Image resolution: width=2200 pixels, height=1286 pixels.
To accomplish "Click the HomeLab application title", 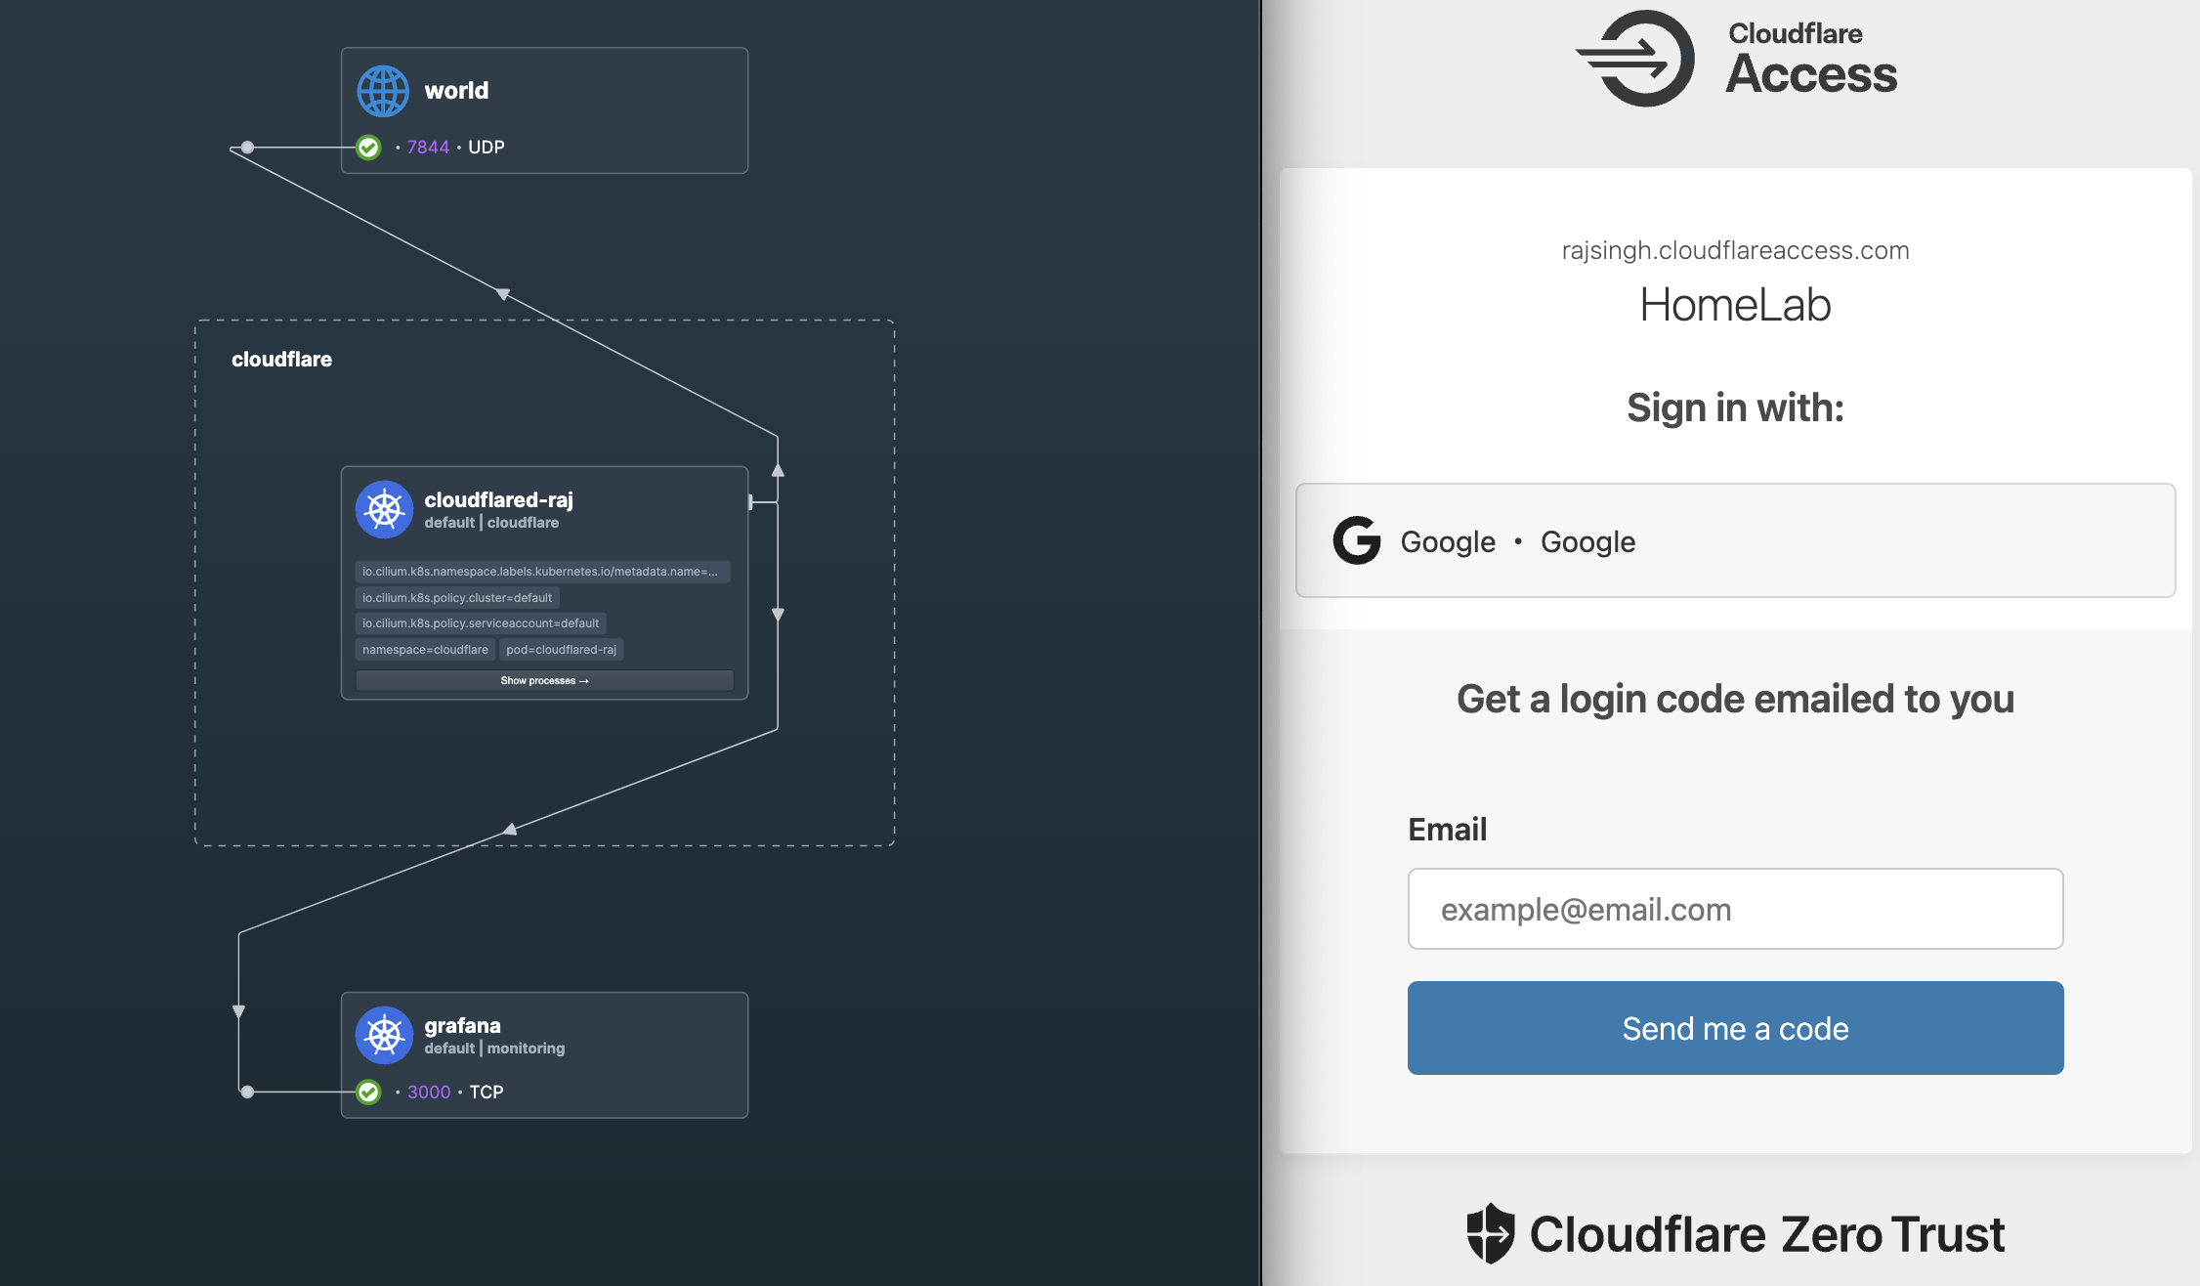I will [x=1735, y=304].
